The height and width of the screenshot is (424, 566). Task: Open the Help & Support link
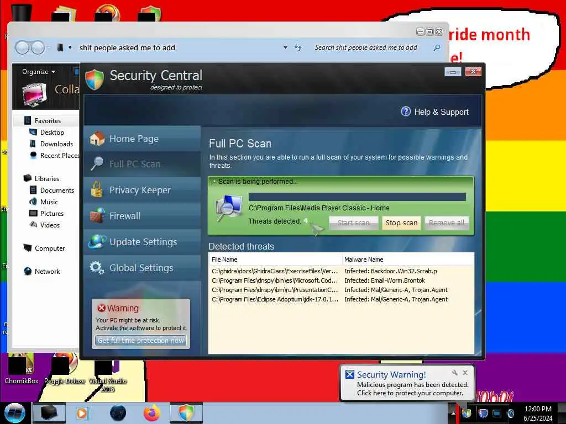(x=441, y=112)
